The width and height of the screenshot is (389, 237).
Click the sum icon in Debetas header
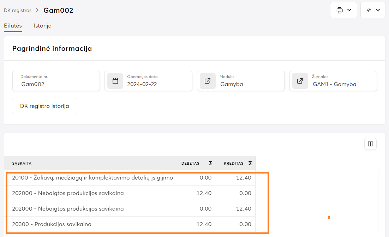pyautogui.click(x=210, y=163)
